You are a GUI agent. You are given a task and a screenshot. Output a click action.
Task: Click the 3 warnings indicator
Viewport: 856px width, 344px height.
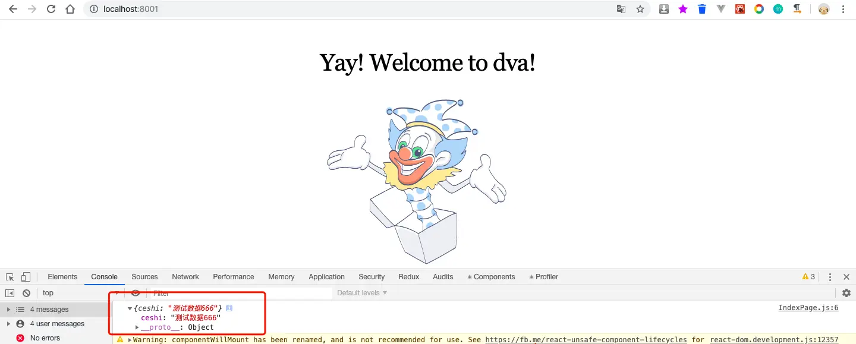(x=809, y=277)
